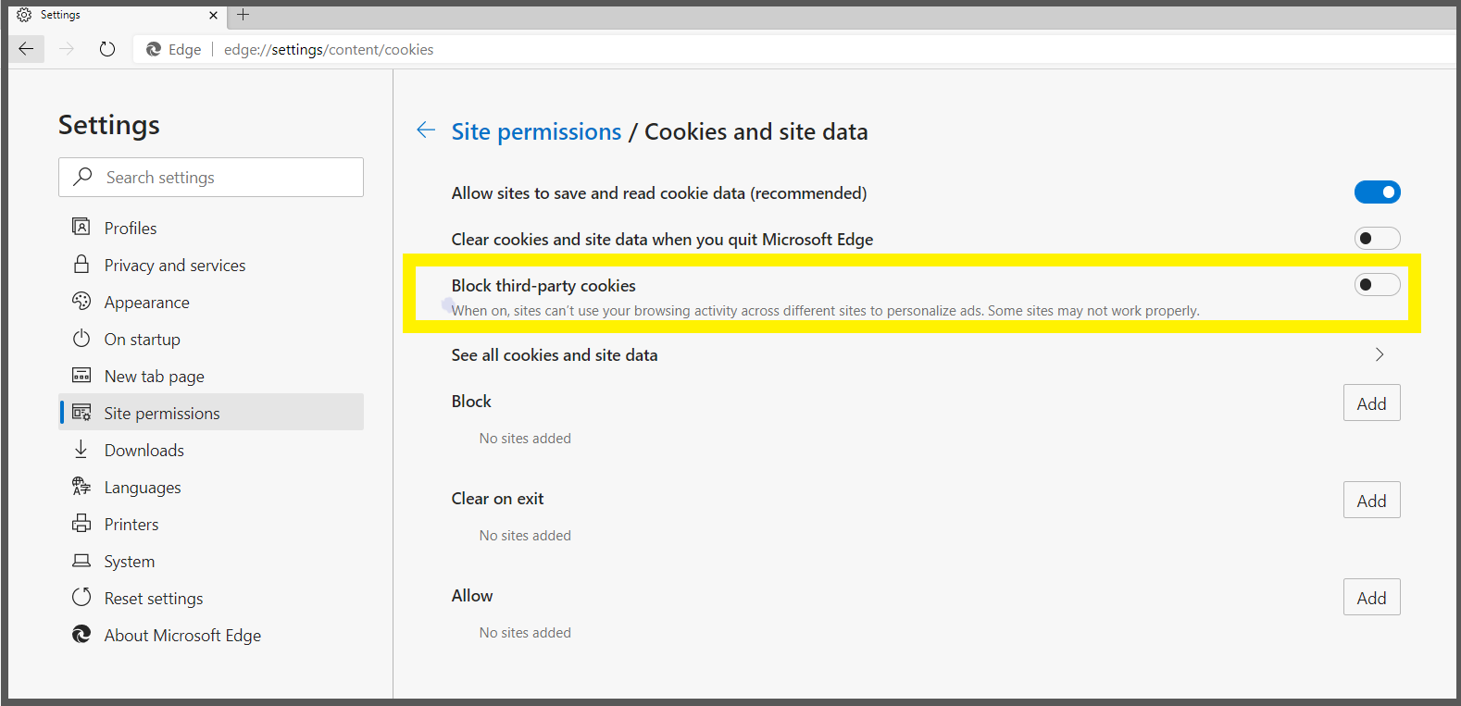Select the Settings browser tab

pyautogui.click(x=119, y=15)
